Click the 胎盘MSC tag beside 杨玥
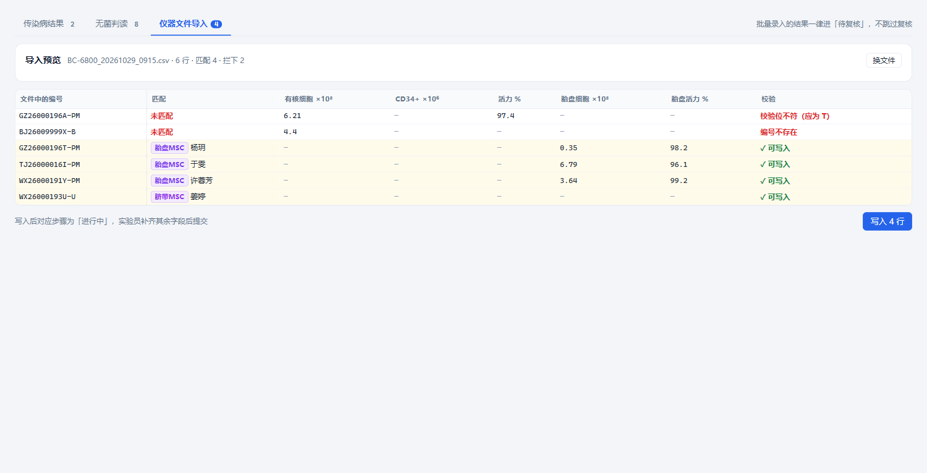927x473 pixels. click(169, 148)
